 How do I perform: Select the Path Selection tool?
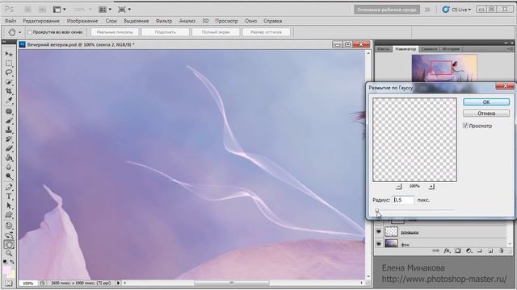(9, 206)
